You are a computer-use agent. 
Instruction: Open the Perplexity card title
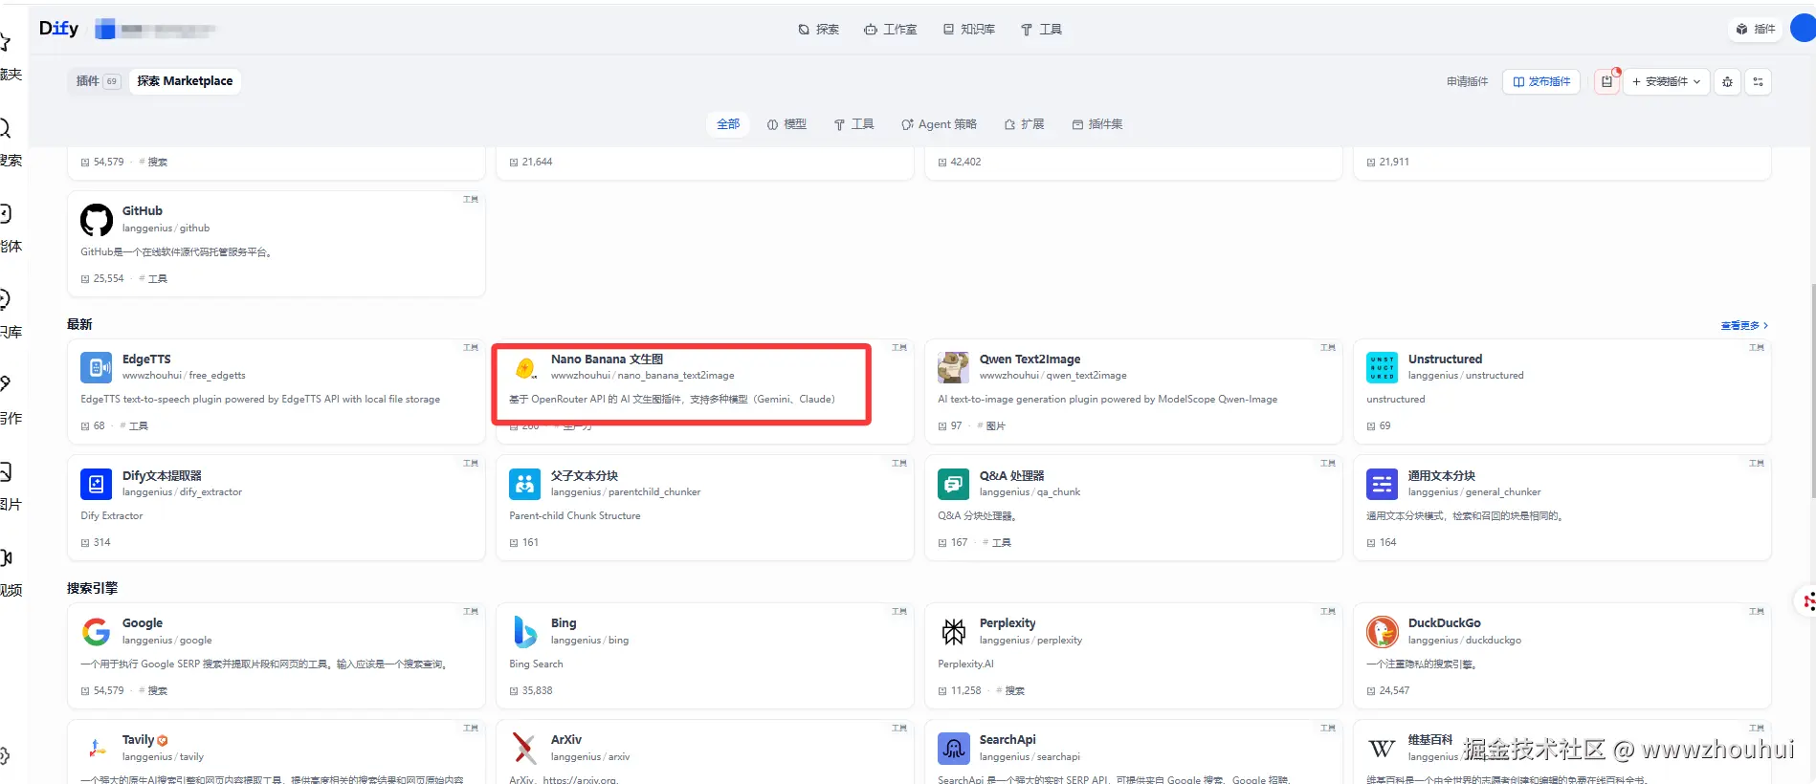[x=1008, y=623]
